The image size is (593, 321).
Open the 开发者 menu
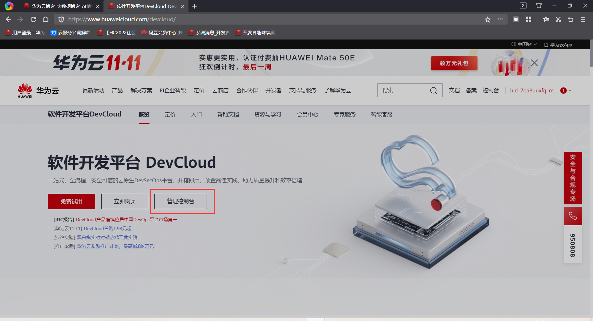(273, 91)
